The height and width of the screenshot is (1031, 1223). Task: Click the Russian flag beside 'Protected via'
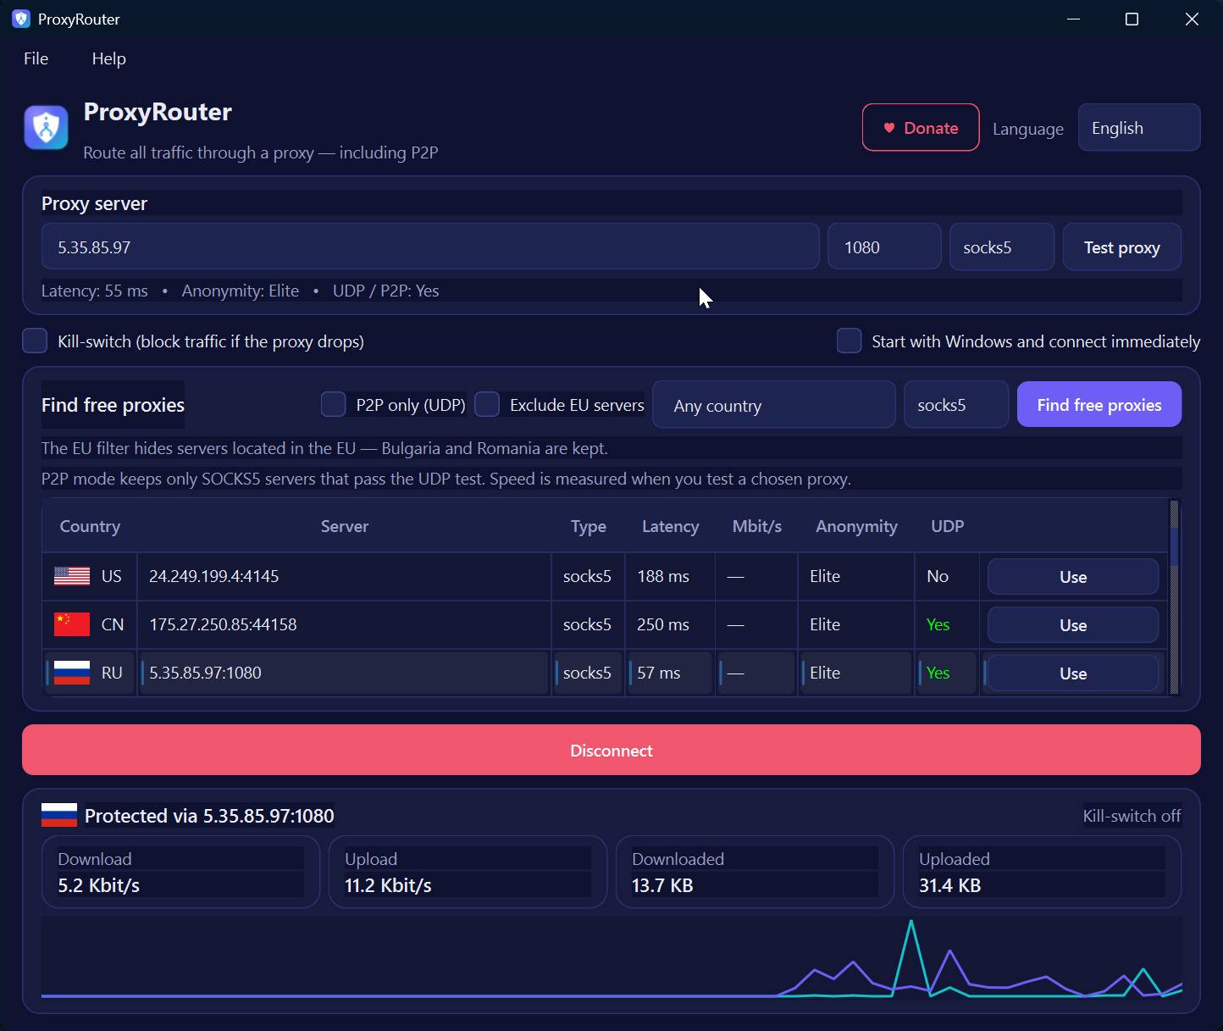point(59,816)
